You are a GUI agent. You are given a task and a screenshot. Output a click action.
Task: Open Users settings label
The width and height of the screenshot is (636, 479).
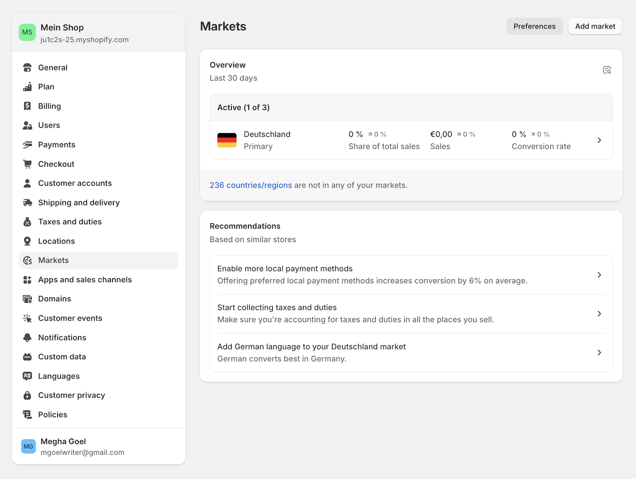pos(49,125)
